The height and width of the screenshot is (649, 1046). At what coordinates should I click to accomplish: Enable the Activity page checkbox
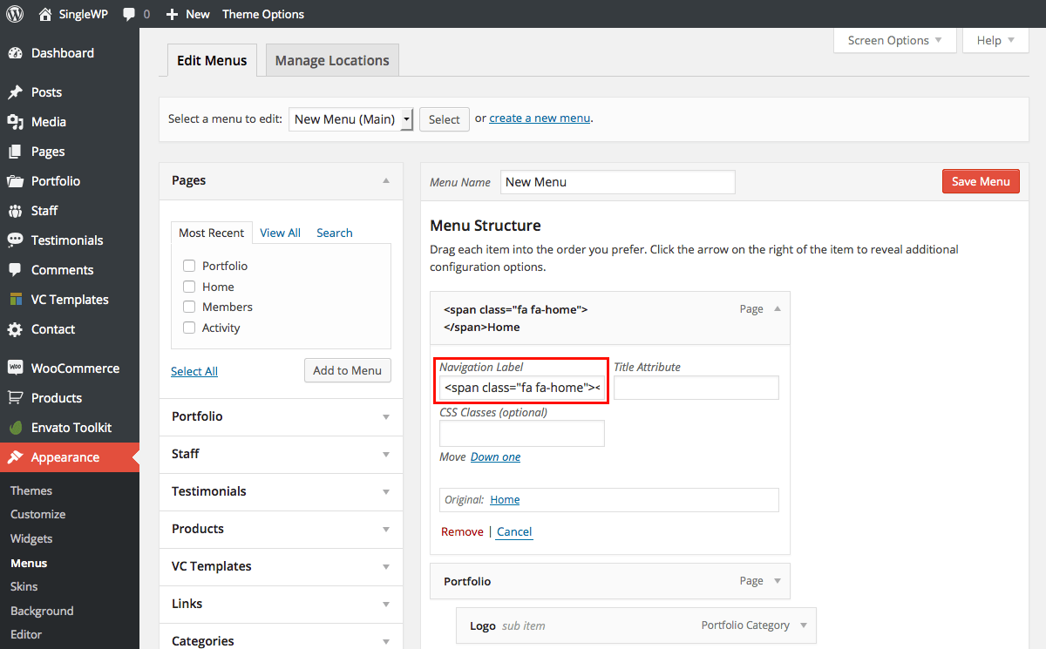click(189, 328)
